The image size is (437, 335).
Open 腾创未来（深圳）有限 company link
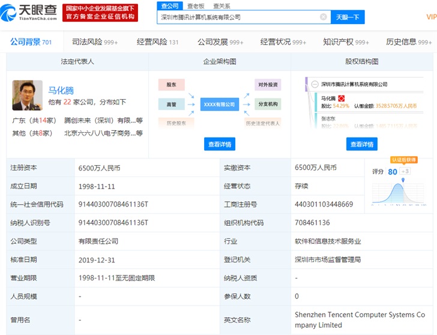coord(103,121)
